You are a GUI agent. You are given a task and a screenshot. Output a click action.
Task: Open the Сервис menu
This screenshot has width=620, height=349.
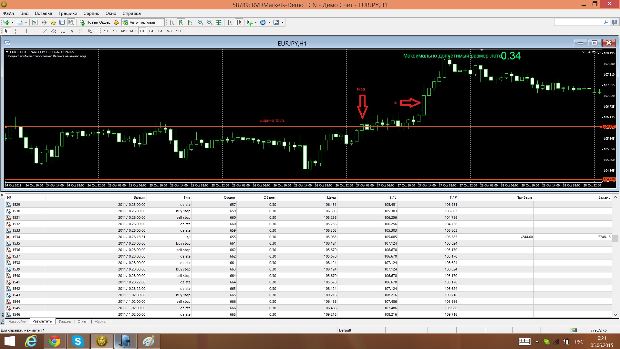[91, 13]
